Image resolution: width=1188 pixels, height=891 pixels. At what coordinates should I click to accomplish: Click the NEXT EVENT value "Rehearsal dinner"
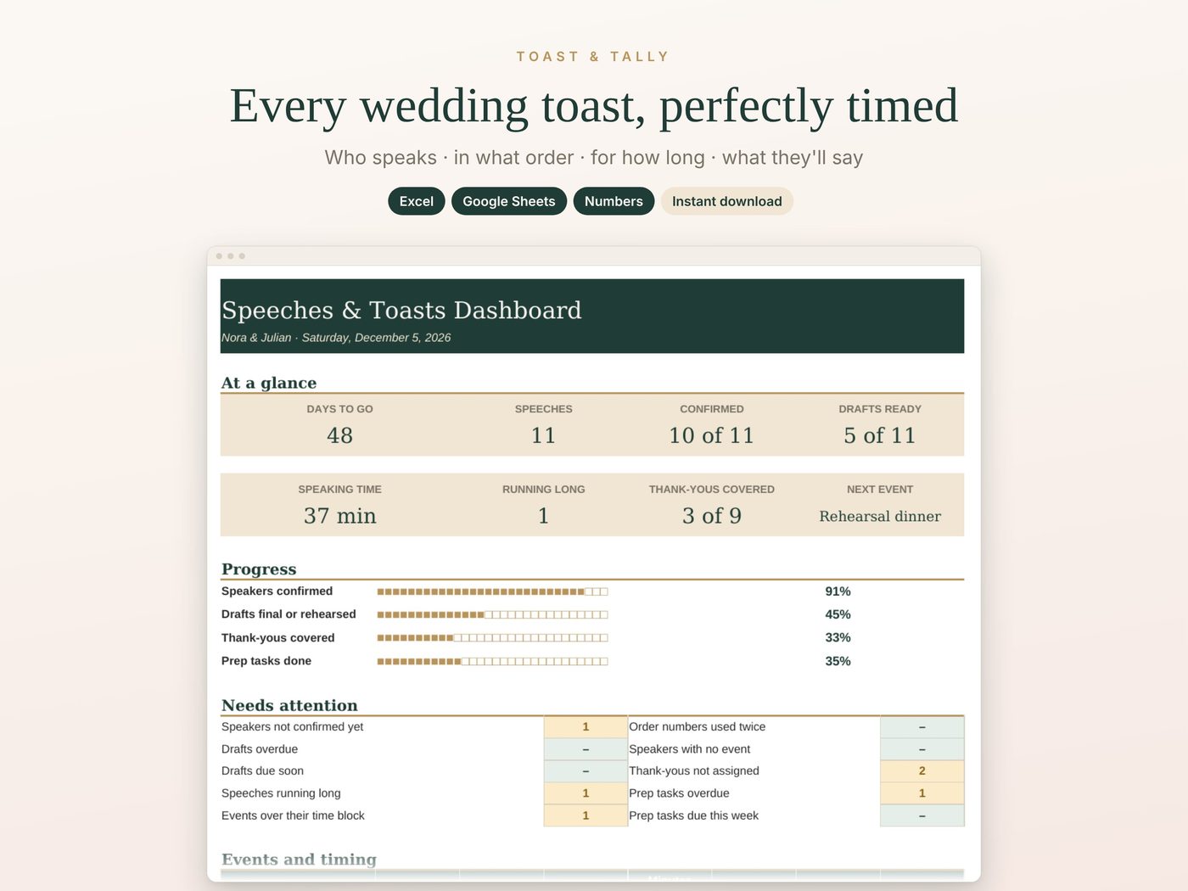[x=880, y=516]
